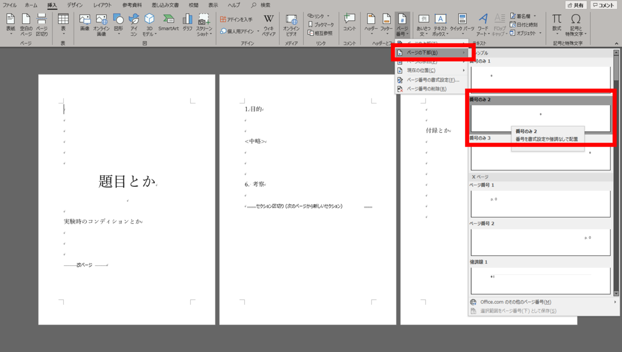Switch to the Home (ホーム) tab
This screenshot has width=622, height=352.
[x=31, y=5]
